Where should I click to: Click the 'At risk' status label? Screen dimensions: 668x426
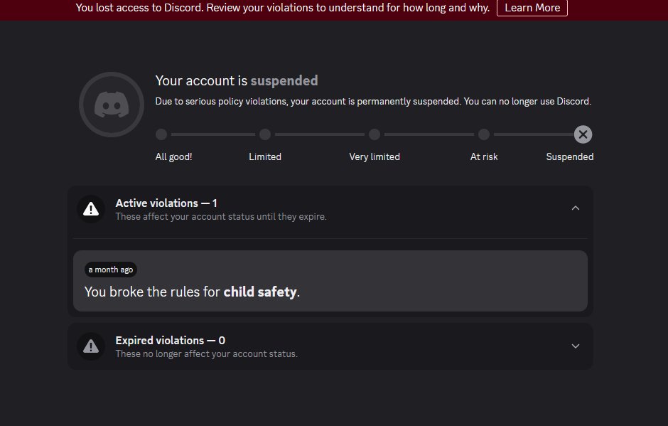484,156
